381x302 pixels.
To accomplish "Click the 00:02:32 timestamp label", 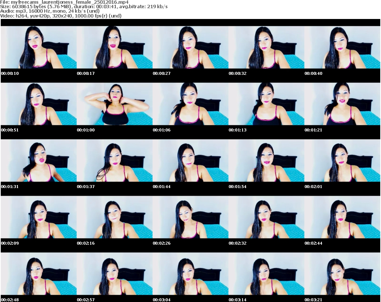I will (x=238, y=243).
